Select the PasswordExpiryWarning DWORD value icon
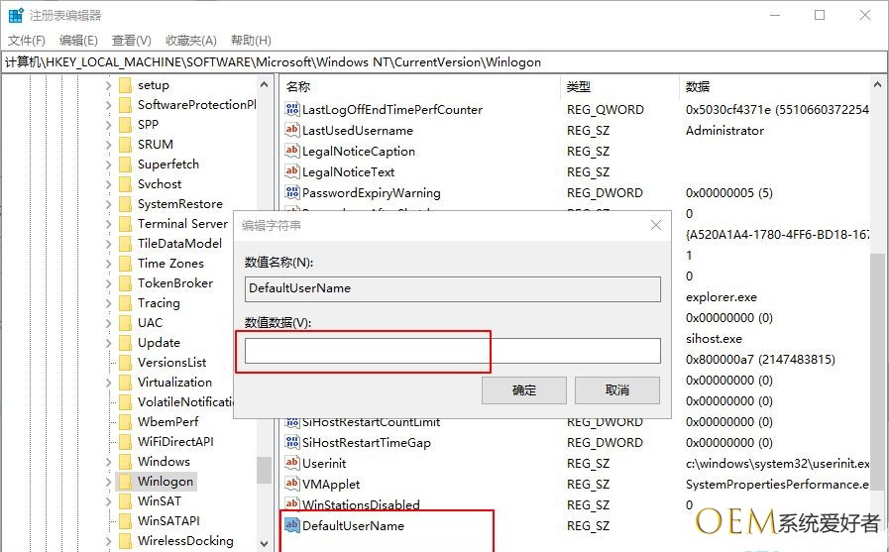889x552 pixels. (291, 193)
